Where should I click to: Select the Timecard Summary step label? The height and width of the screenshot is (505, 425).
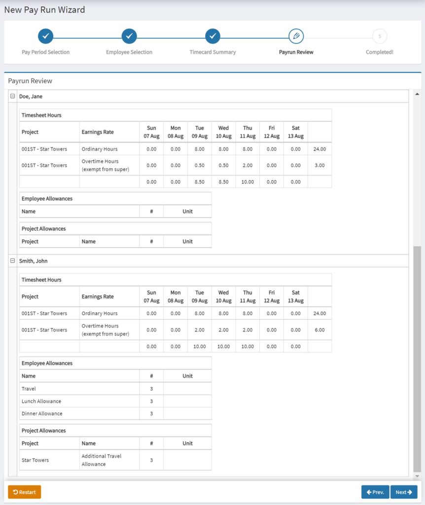click(x=212, y=52)
